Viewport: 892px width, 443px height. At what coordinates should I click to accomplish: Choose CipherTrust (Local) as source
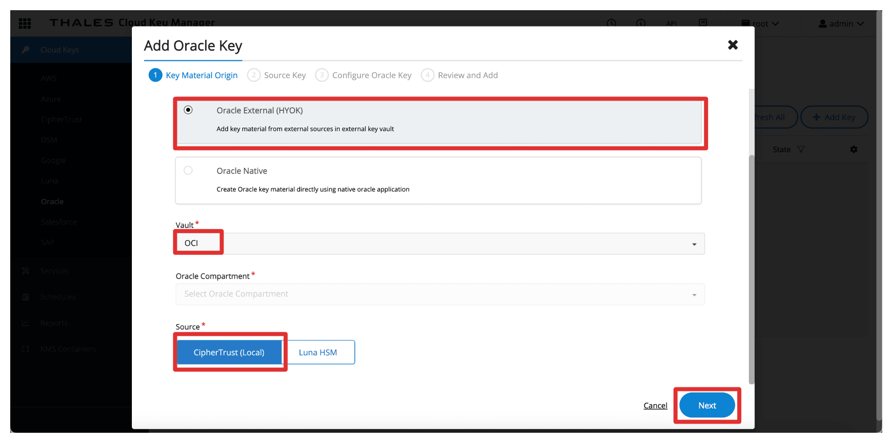[x=229, y=352]
